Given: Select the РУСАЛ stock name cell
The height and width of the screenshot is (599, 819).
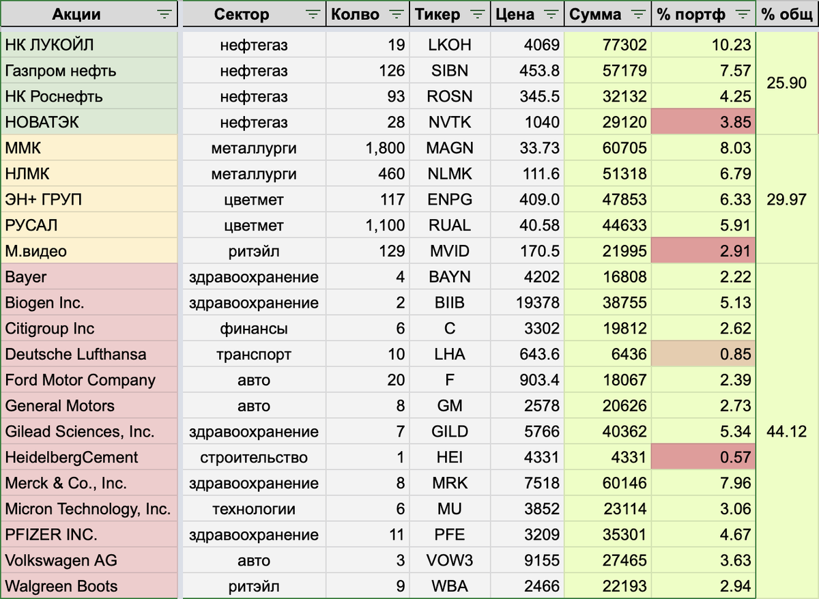Looking at the screenshot, I should pyautogui.click(x=89, y=225).
